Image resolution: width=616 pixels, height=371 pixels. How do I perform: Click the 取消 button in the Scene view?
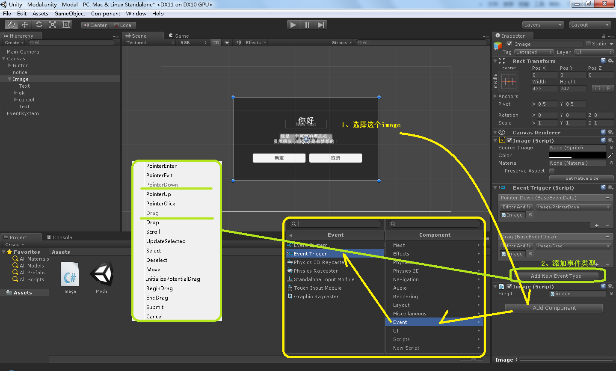(335, 158)
